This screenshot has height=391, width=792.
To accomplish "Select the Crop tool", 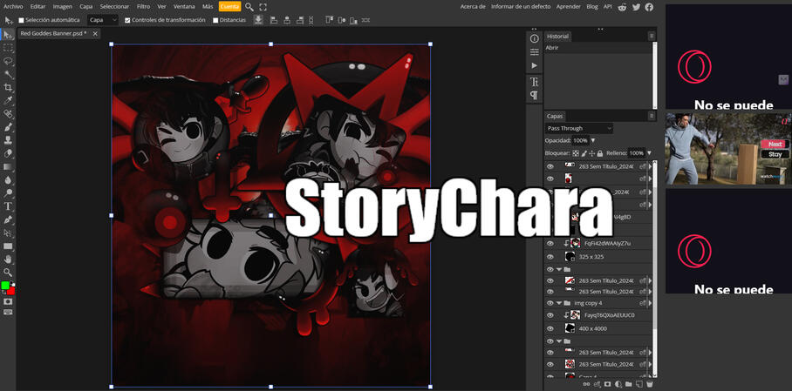I will [8, 88].
